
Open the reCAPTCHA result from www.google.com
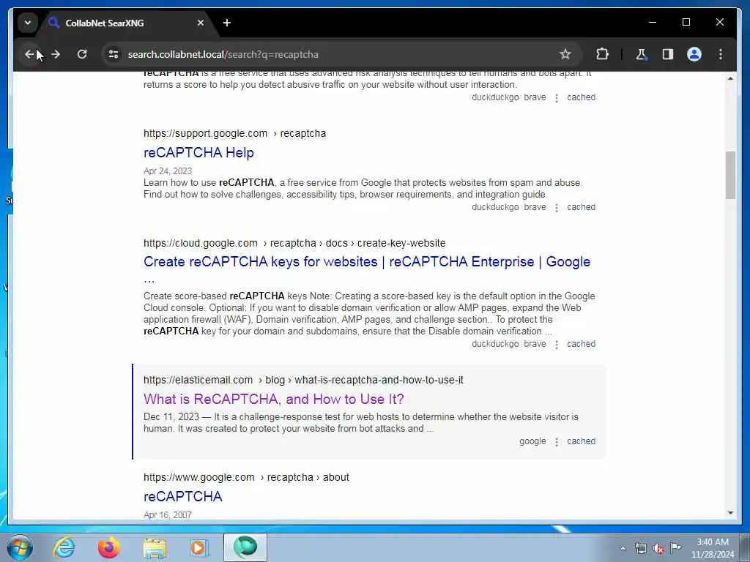[x=182, y=497]
